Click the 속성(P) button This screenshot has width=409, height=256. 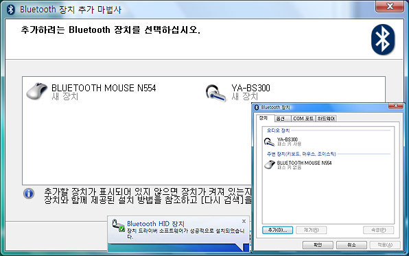pyautogui.click(x=379, y=230)
